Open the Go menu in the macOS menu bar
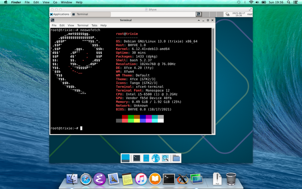Viewport: 302px width, 189px height. (x=55, y=2)
